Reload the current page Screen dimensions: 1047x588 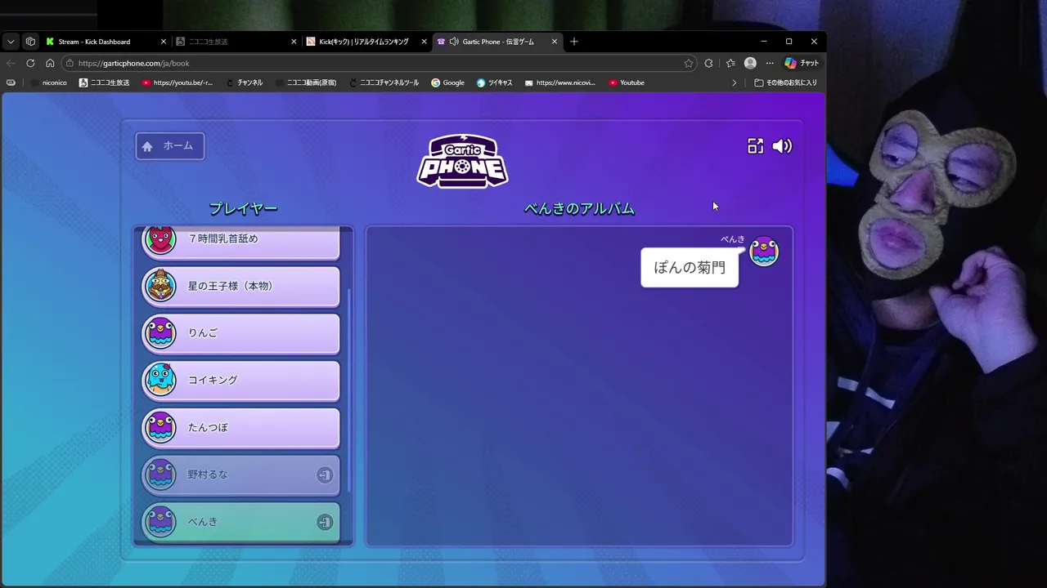click(30, 63)
